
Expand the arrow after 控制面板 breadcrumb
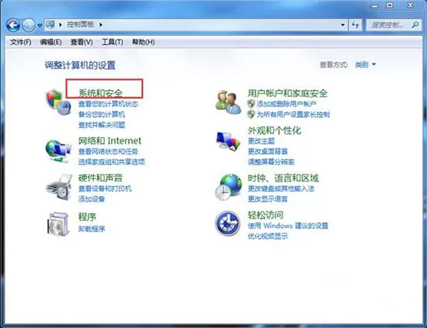tap(101, 25)
